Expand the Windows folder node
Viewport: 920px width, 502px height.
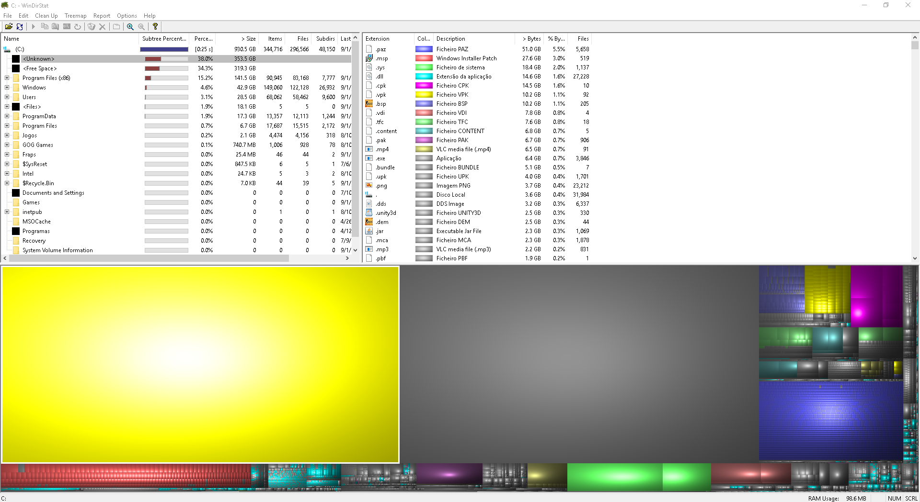pyautogui.click(x=7, y=88)
